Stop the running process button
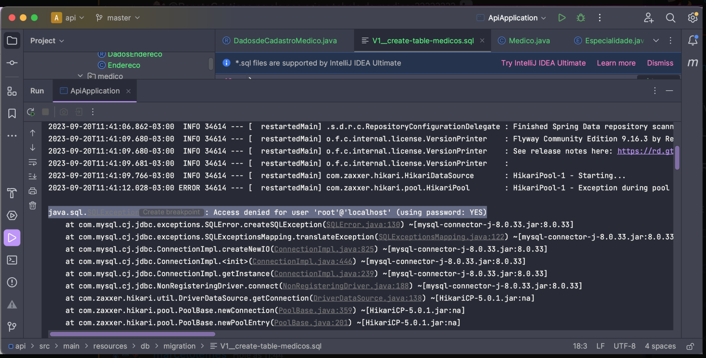The width and height of the screenshot is (706, 358). [46, 112]
